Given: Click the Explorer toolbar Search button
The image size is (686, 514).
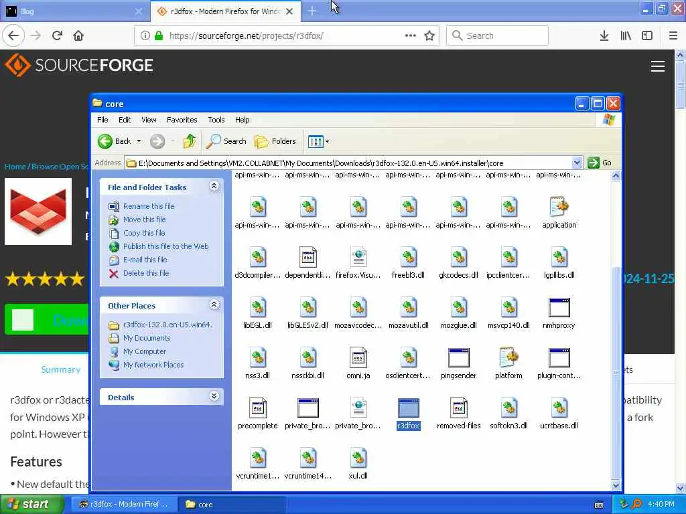Looking at the screenshot, I should tap(226, 141).
